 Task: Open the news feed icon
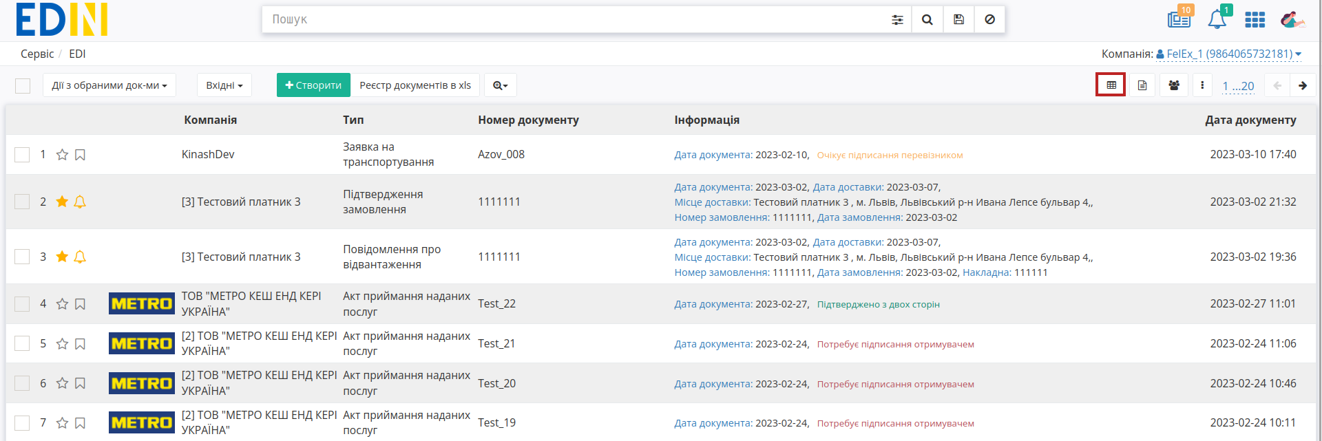coord(1179,19)
